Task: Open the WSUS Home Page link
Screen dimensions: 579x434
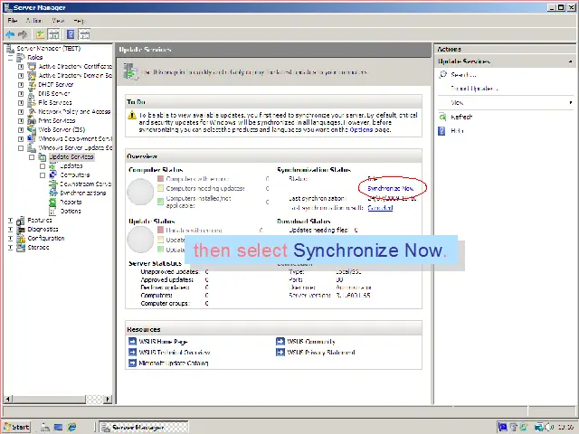Action: coord(163,342)
